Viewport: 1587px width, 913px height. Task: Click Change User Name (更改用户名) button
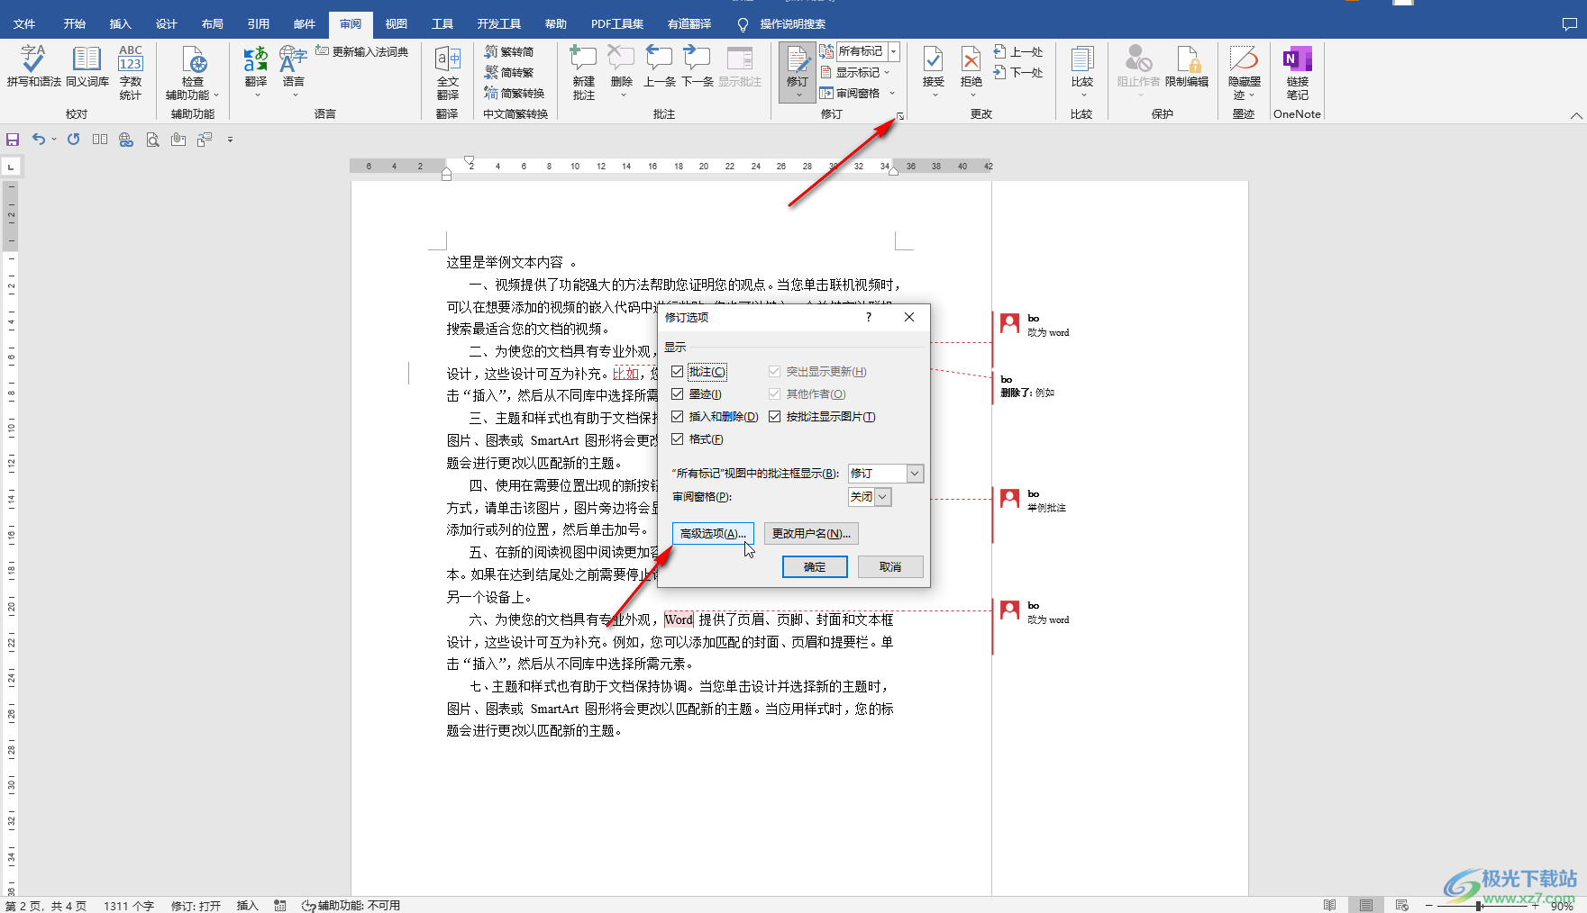(x=811, y=534)
